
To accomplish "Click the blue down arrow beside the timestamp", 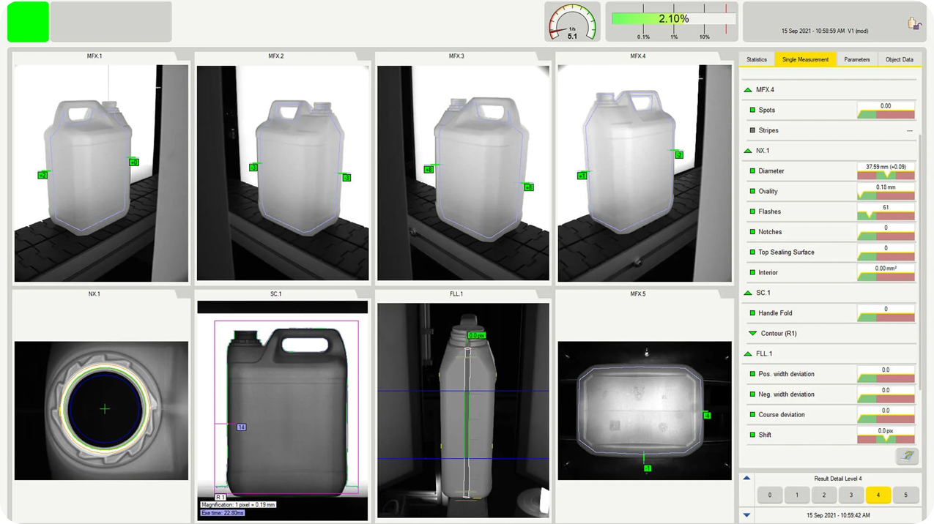I will tap(746, 514).
